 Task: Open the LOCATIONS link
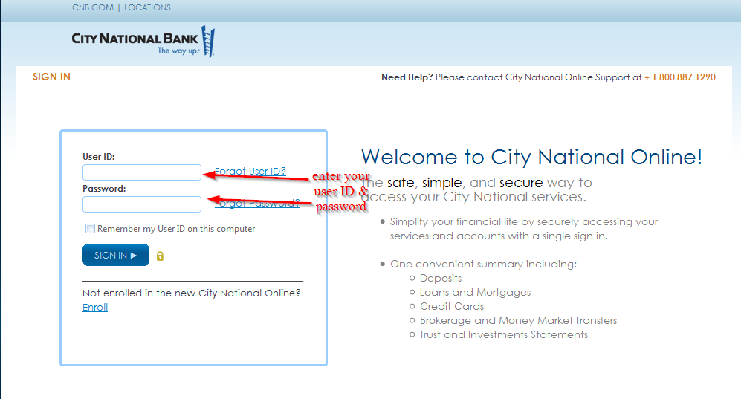tap(147, 7)
